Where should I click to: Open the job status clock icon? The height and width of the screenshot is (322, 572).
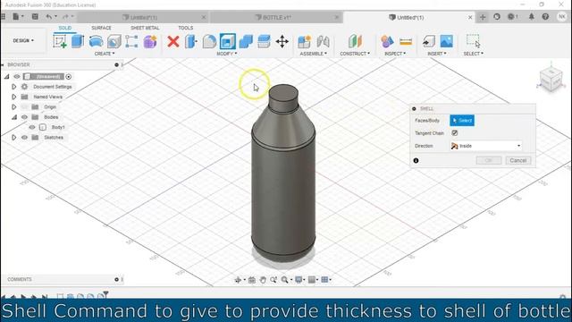click(497, 17)
